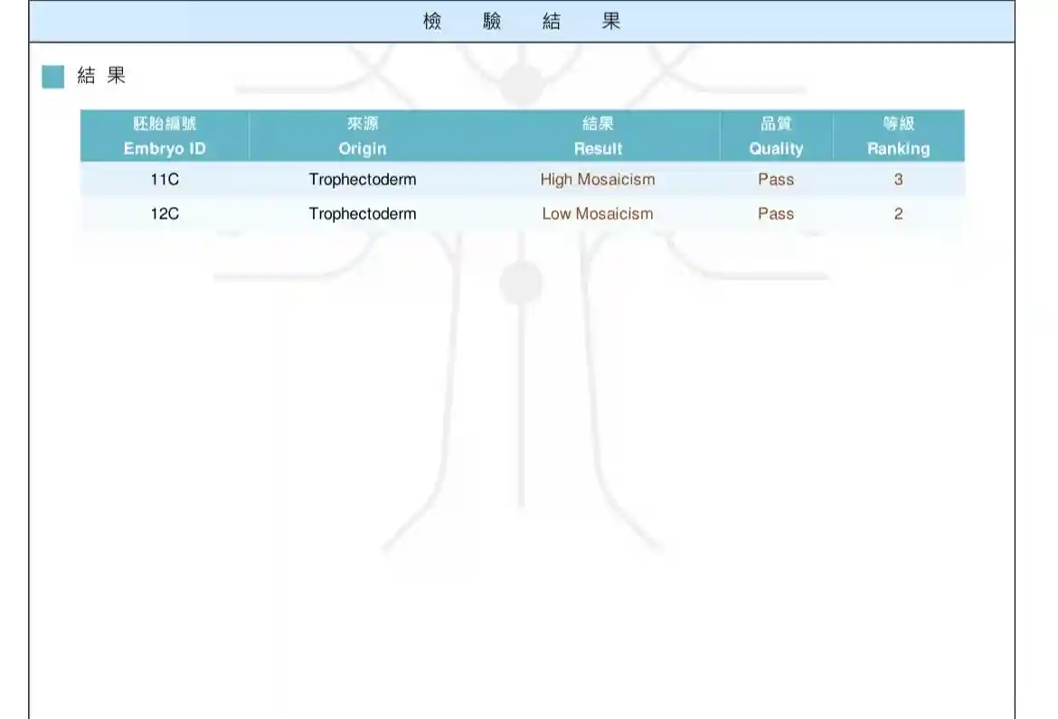Viewport: 1058px width, 719px height.
Task: Click Pass quality for embryo 11C
Action: click(x=776, y=180)
